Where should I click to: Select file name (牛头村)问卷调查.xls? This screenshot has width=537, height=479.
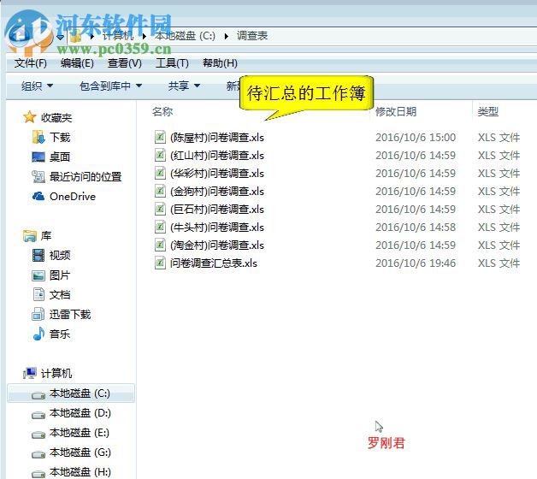(217, 228)
